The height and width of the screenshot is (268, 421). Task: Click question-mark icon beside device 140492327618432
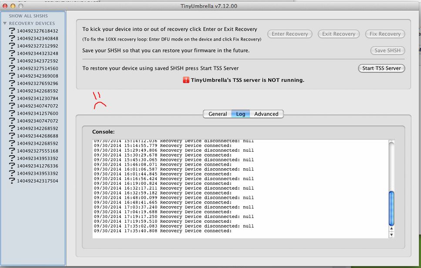click(x=12, y=31)
